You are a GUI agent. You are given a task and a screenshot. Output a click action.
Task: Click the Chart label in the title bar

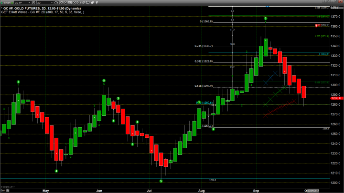[8, 2]
